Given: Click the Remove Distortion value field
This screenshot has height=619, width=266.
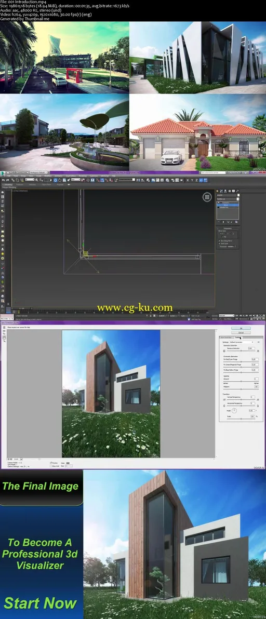Looking at the screenshot, I should tap(251, 348).
